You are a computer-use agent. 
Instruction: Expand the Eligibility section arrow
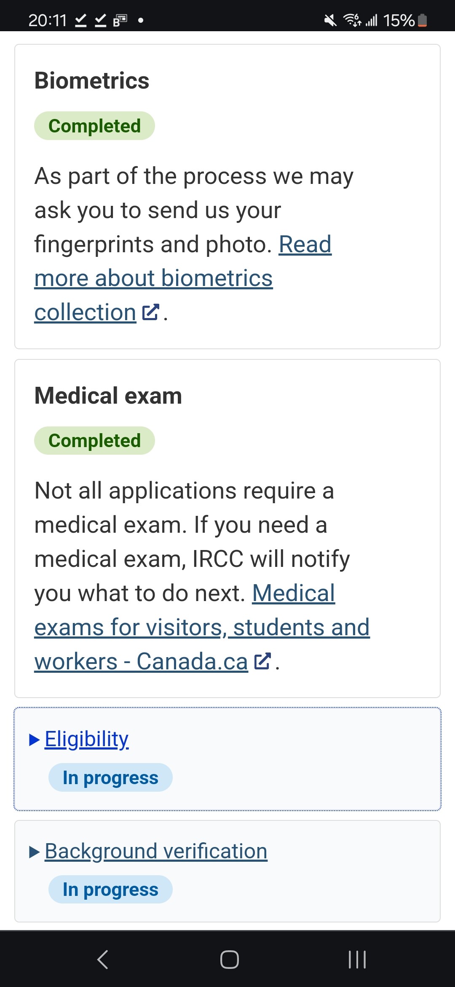point(35,739)
